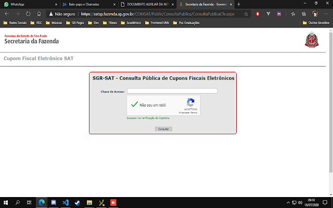Add this page to favorites star
This screenshot has width=333, height=208.
(x=246, y=14)
